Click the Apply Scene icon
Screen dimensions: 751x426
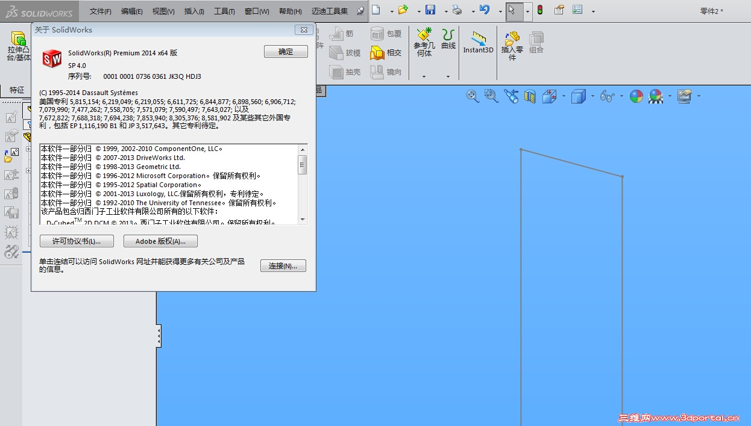[656, 96]
